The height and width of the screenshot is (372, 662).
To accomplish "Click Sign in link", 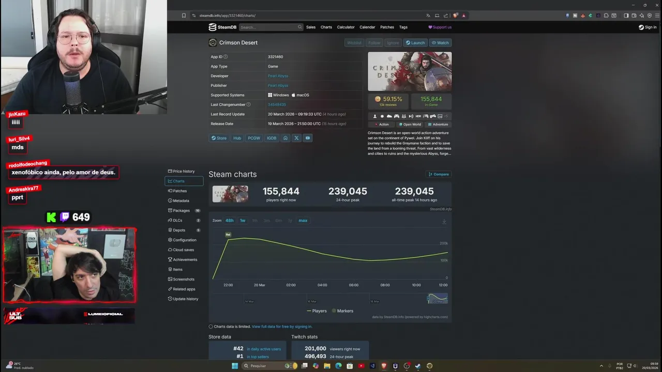I will pyautogui.click(x=648, y=27).
